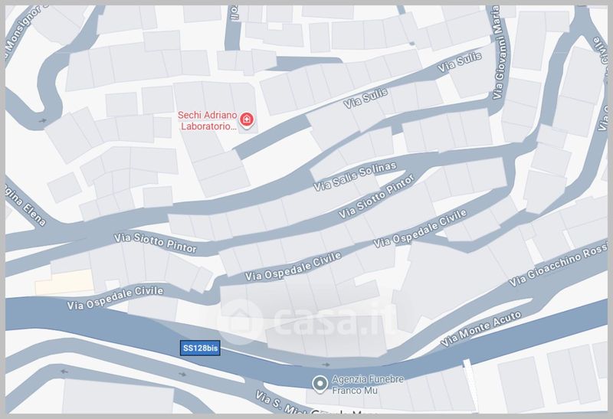Screen dimensions: 613x419
Task: Select the Sechi Adriano Laboratorio label text
Action: (208, 120)
